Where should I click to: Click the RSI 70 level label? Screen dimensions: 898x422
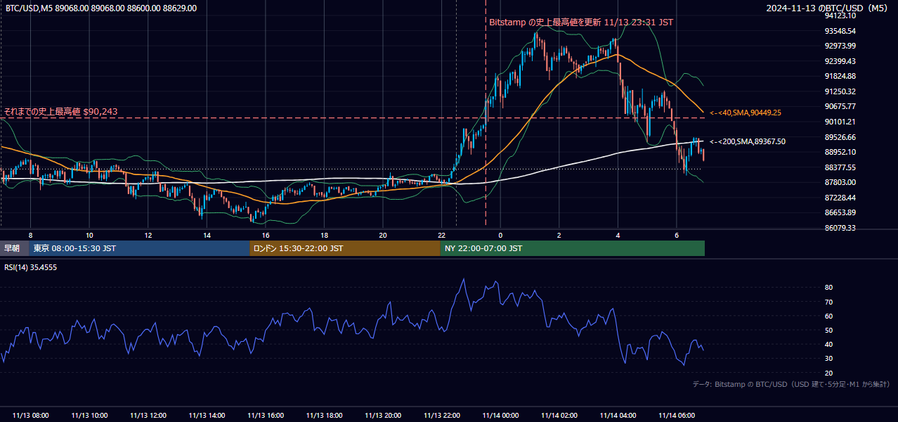pyautogui.click(x=829, y=302)
